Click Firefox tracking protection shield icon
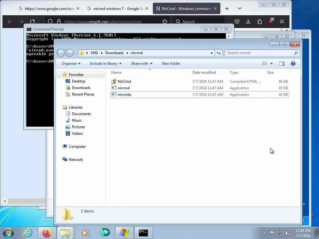 [x=50, y=21]
